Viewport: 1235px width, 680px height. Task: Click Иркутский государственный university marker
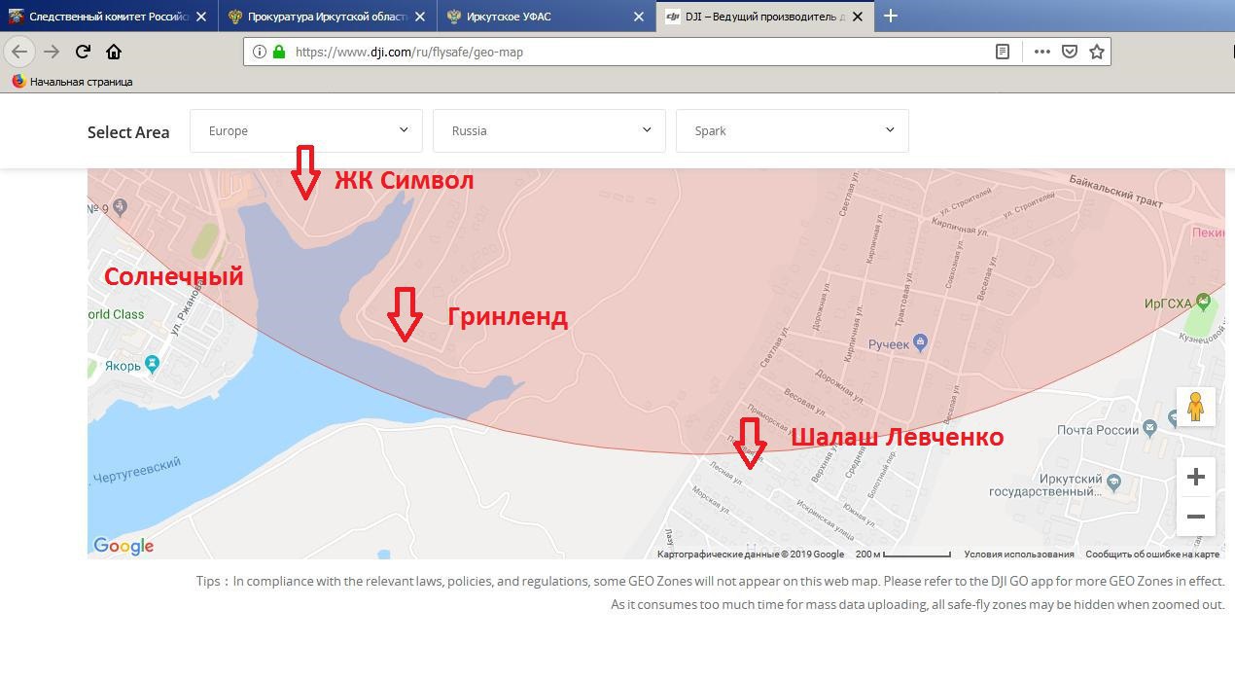[1114, 482]
